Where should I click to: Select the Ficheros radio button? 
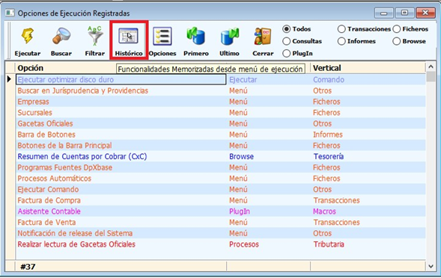pos(397,29)
